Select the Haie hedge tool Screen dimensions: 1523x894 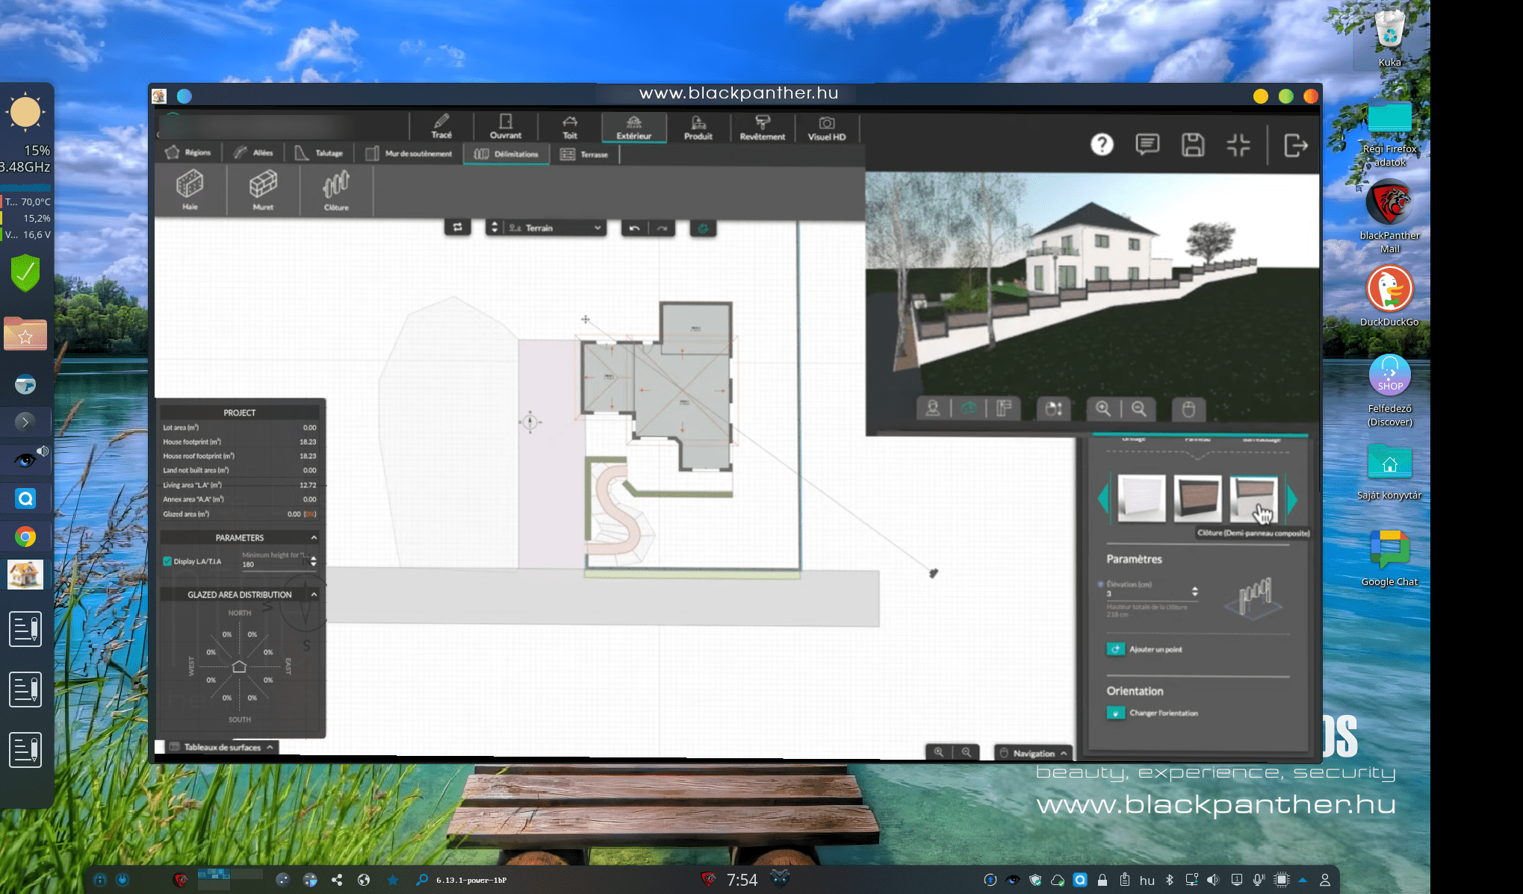(190, 190)
